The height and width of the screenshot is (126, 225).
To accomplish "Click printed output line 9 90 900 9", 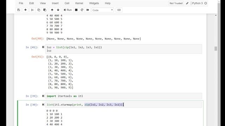I will 54,33.
